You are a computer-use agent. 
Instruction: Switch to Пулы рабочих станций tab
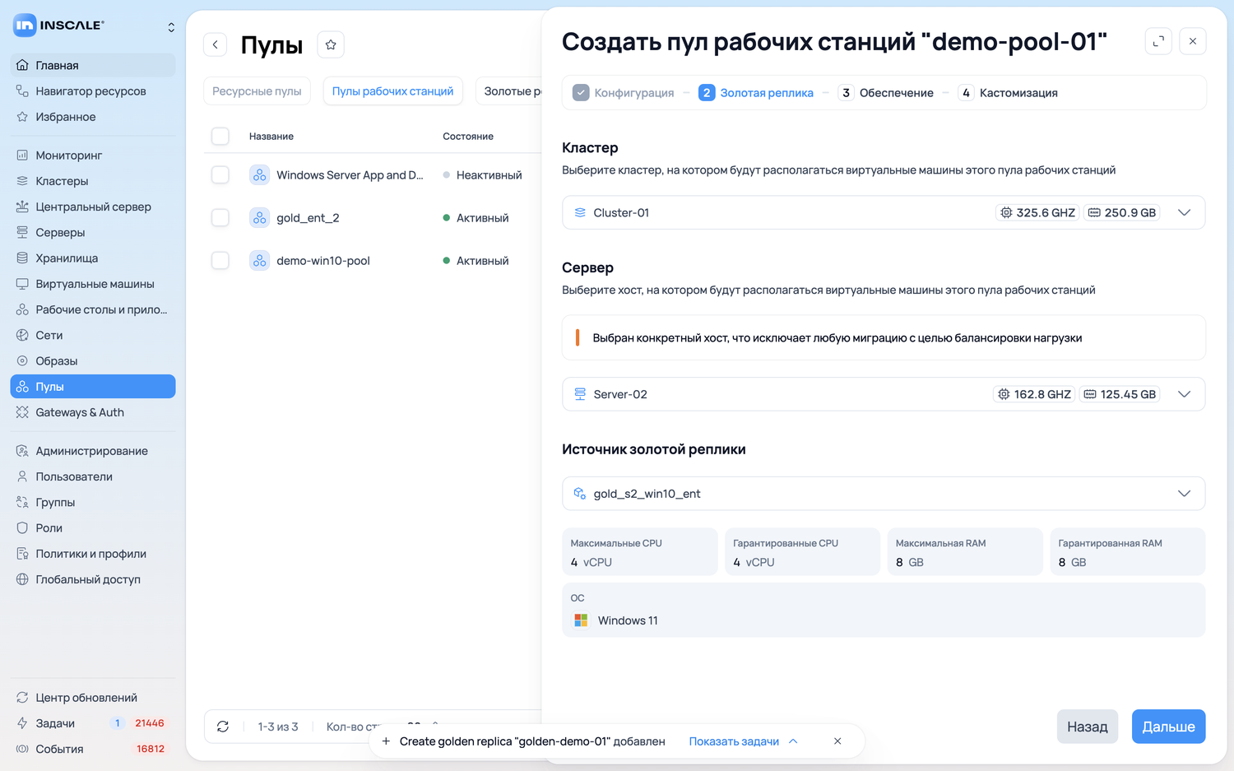[393, 91]
